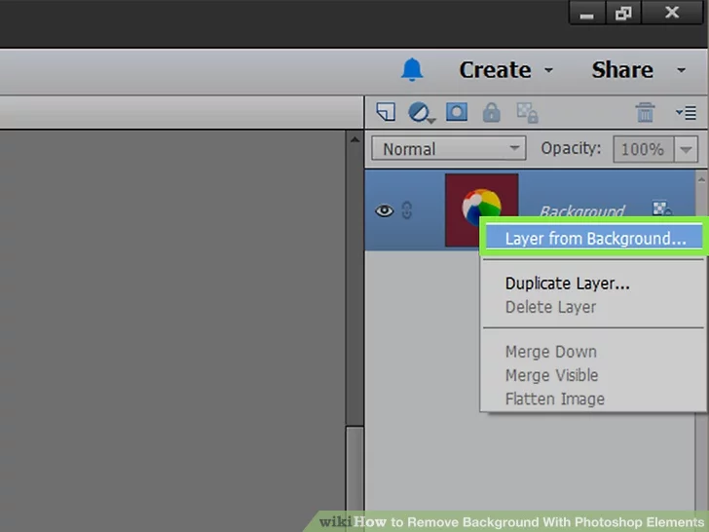Click lock badge on Background layer
Screen dimensions: 709x532
(x=662, y=209)
